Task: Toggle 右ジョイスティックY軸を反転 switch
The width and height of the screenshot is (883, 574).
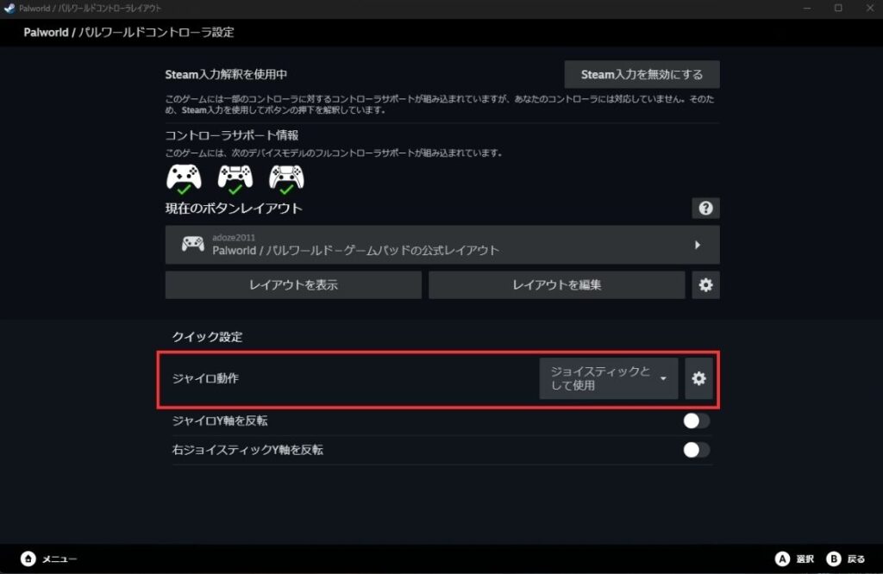Action: pos(696,450)
